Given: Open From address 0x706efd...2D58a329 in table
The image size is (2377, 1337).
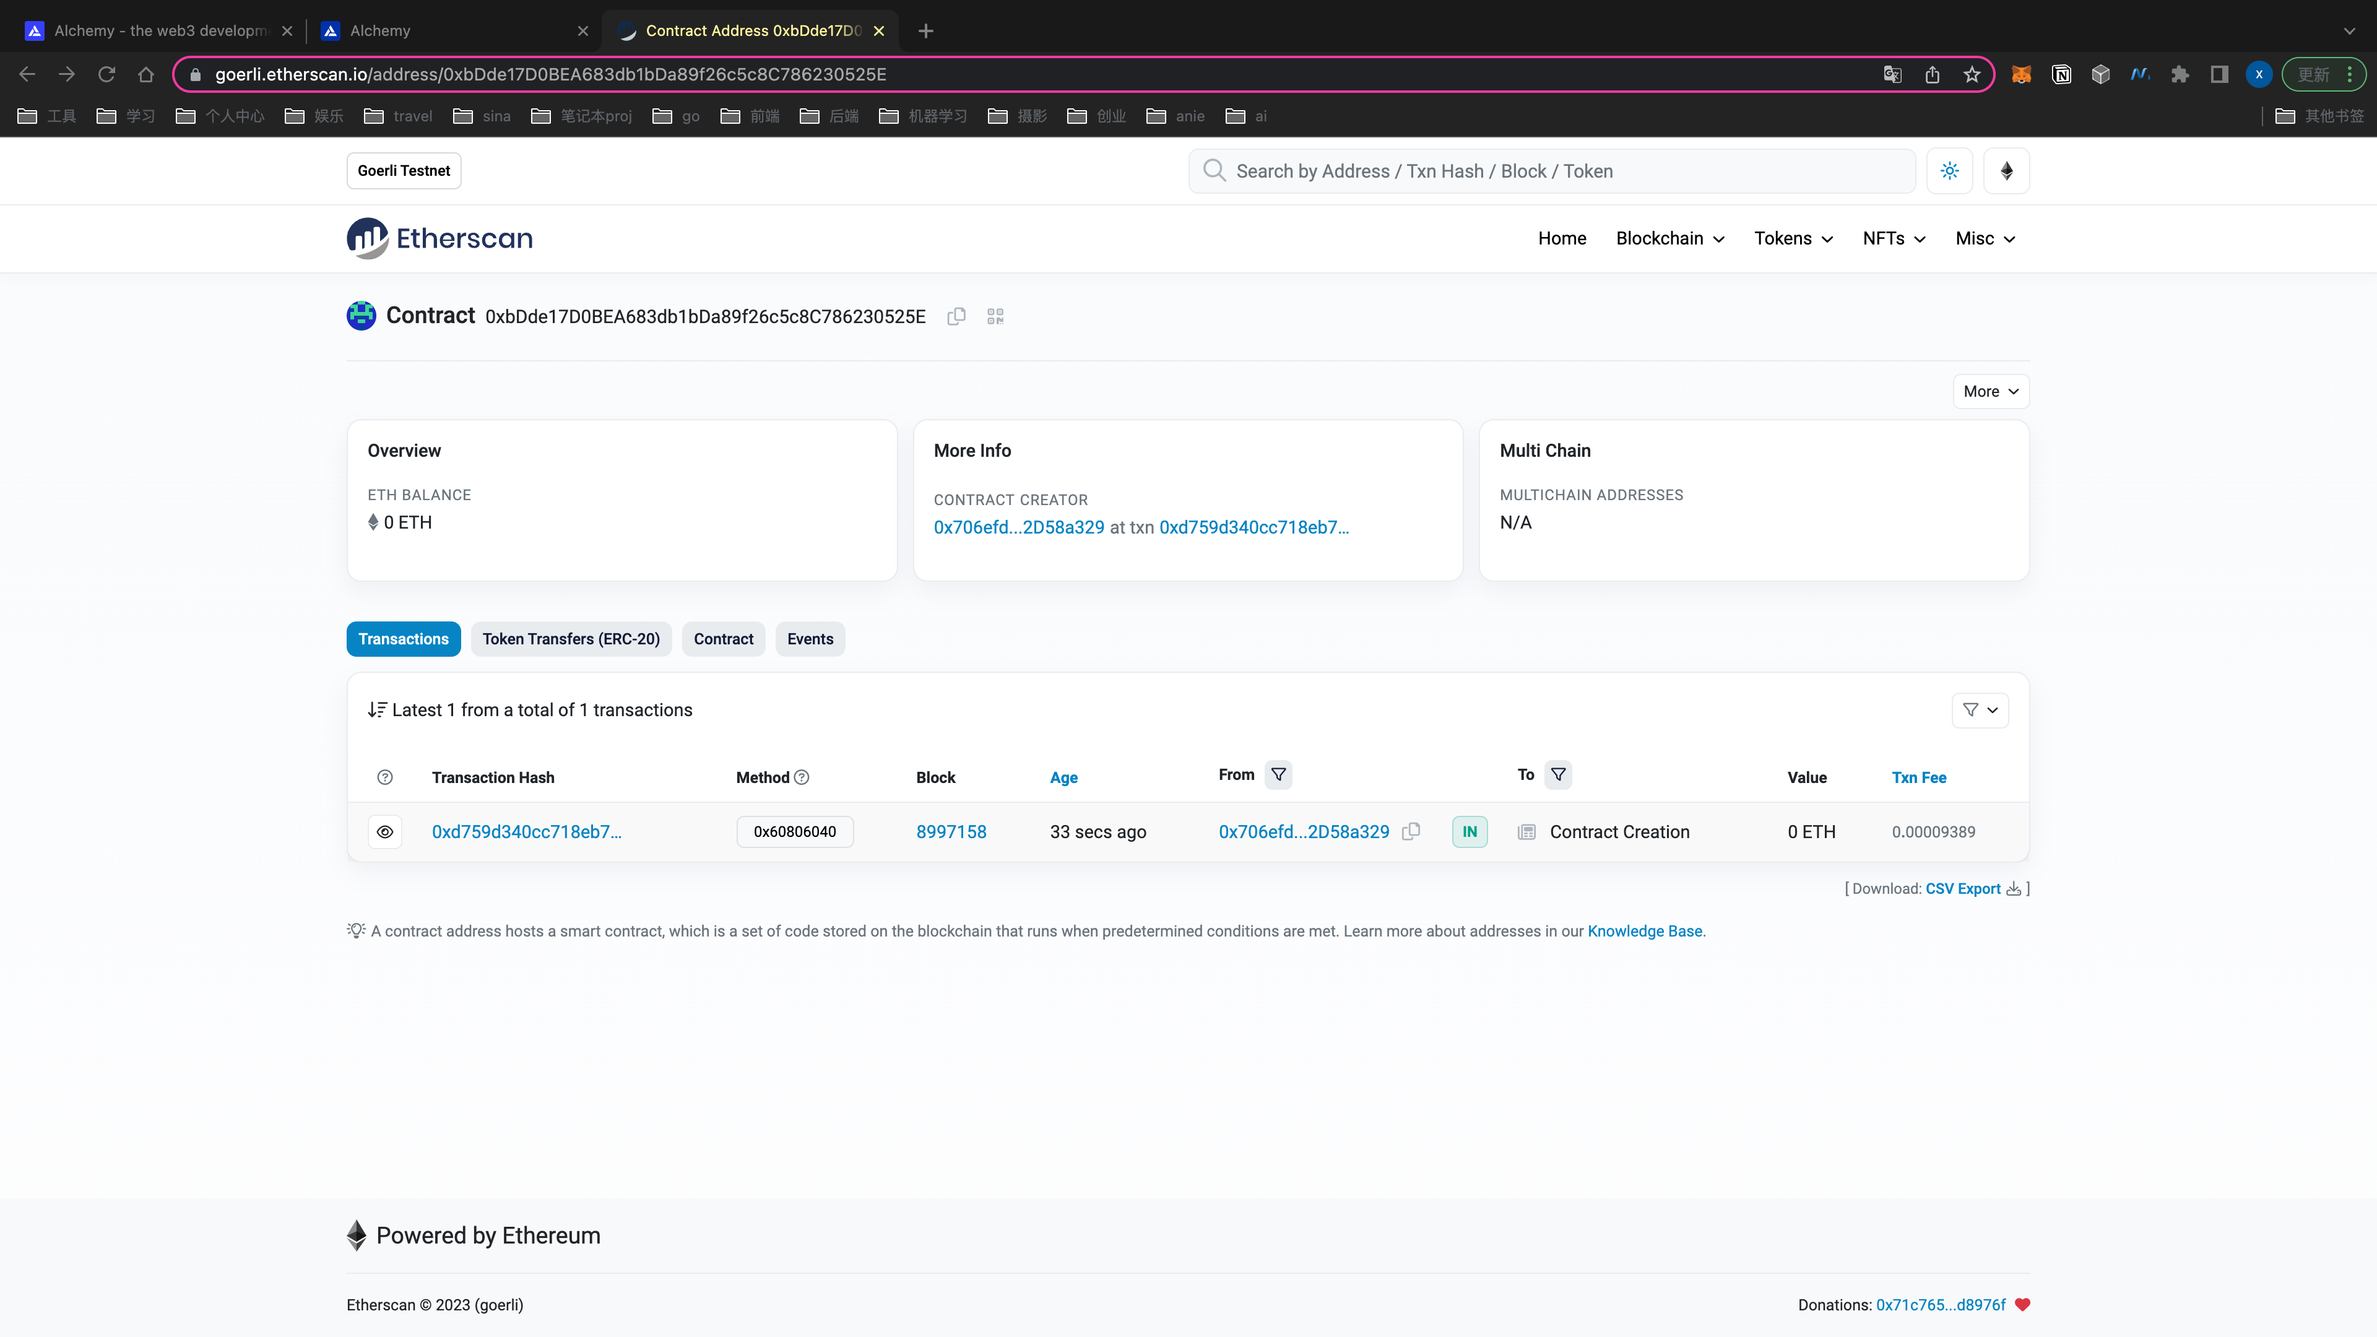Looking at the screenshot, I should tap(1304, 831).
